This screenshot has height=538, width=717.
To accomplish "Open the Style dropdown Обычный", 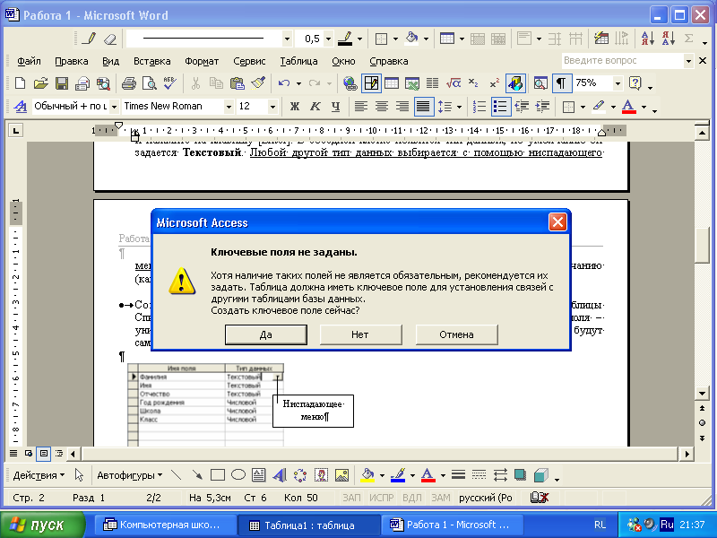I will tap(114, 107).
